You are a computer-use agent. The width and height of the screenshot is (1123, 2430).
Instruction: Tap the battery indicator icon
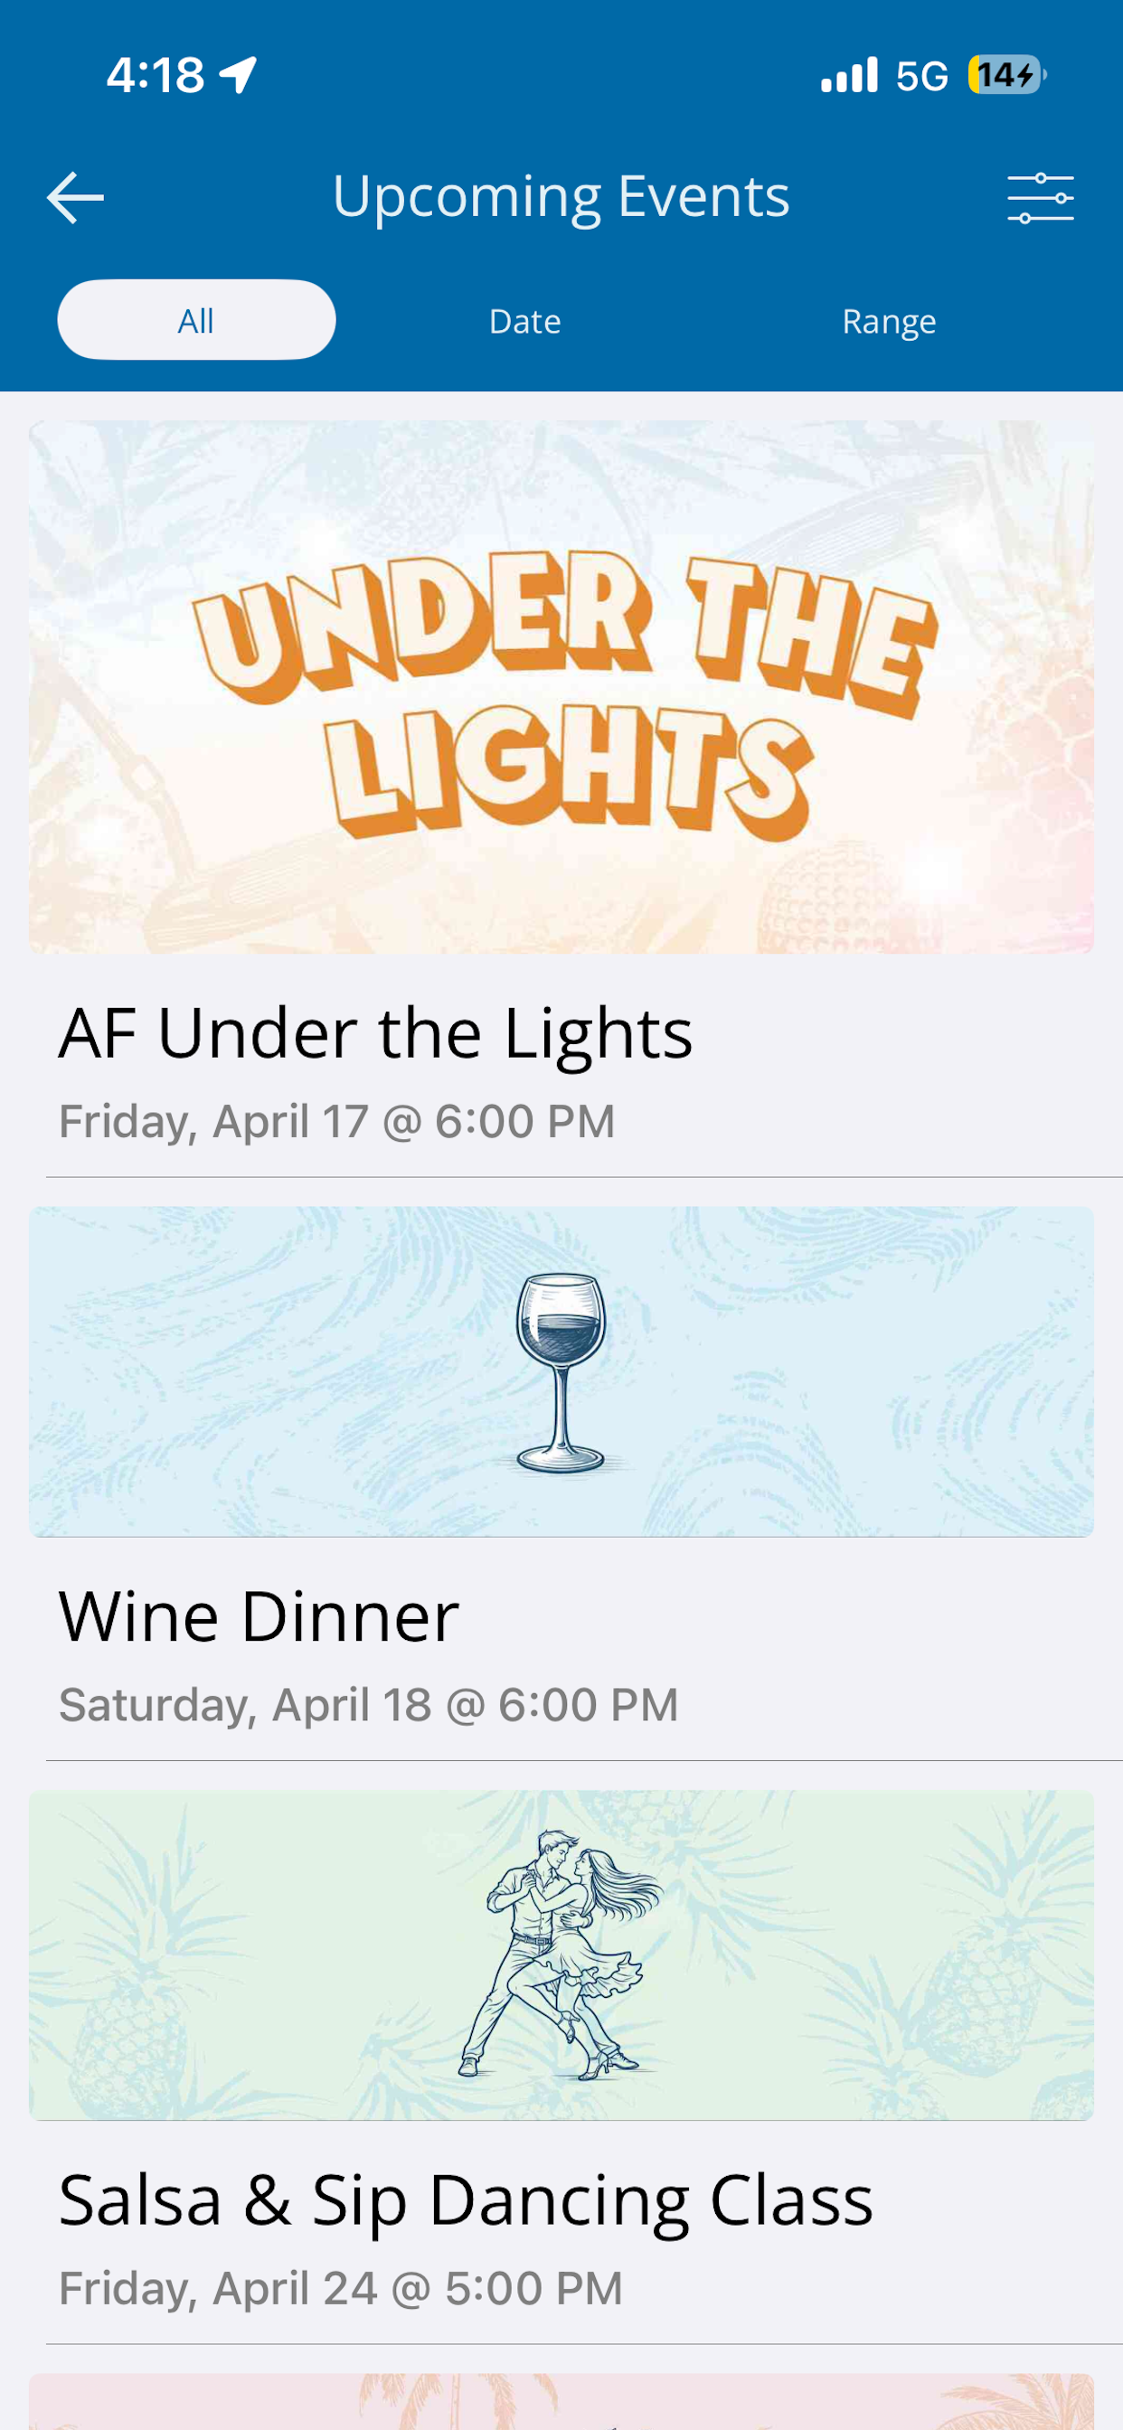pos(1007,74)
